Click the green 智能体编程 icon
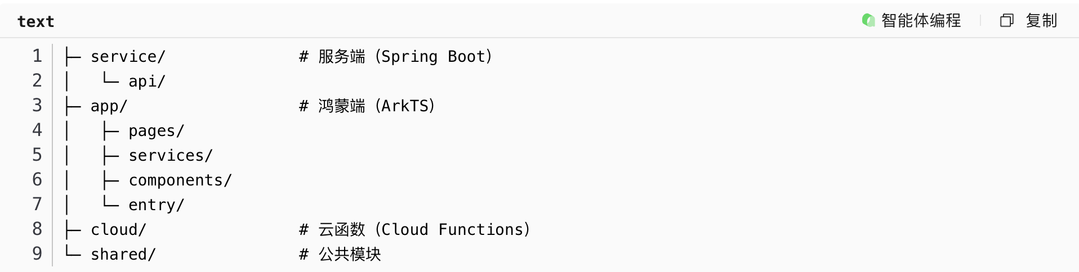 (868, 21)
